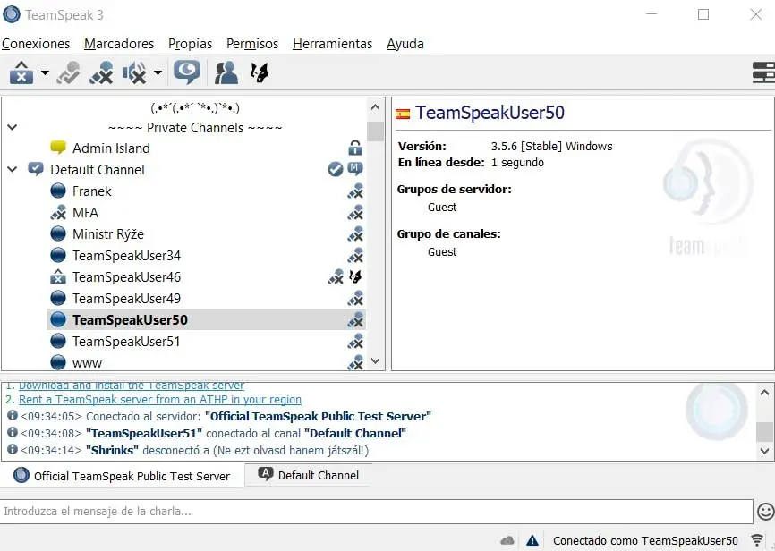Open the Permisos menu
Viewport: 775px width, 551px height.
click(252, 44)
